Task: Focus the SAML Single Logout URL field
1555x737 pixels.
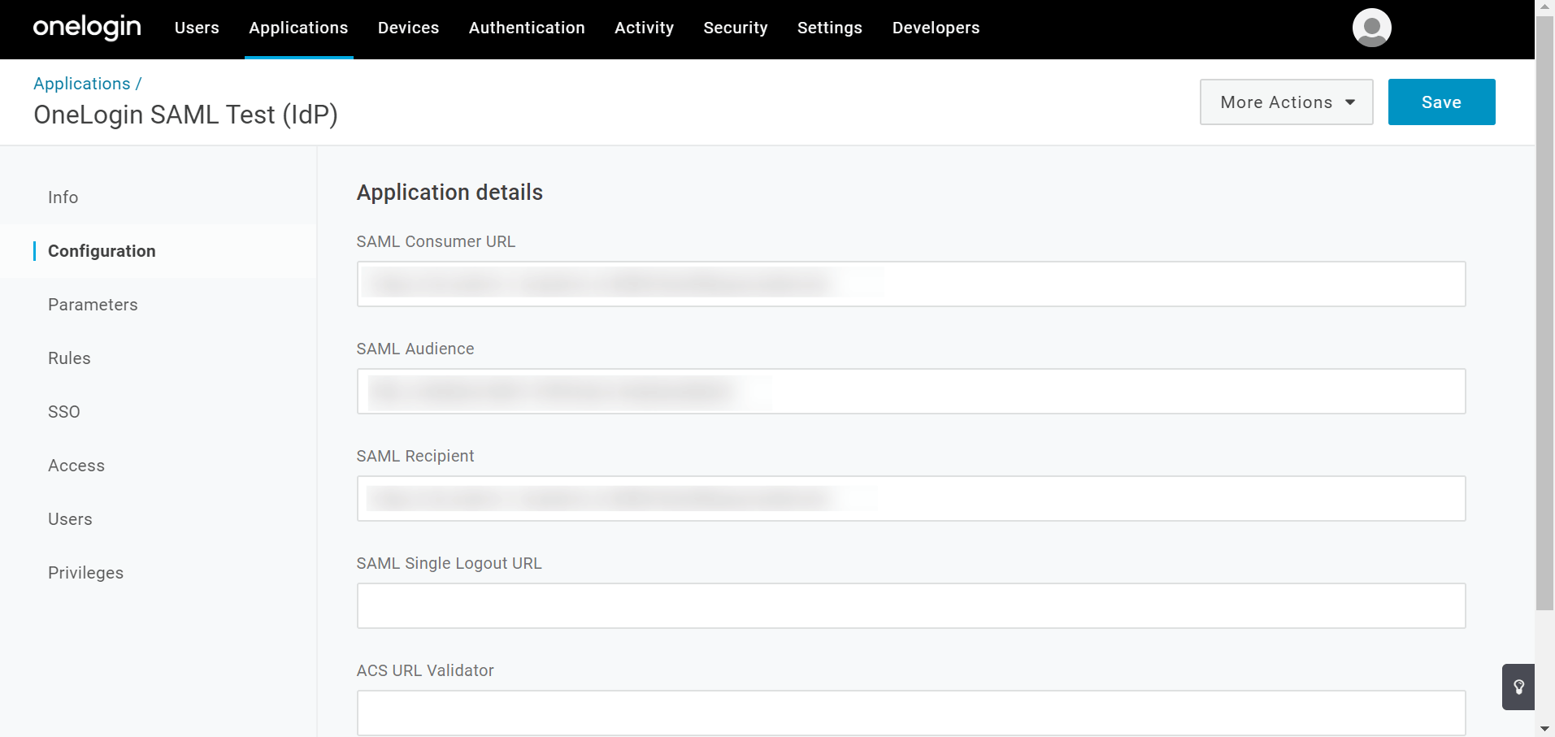Action: point(910,605)
